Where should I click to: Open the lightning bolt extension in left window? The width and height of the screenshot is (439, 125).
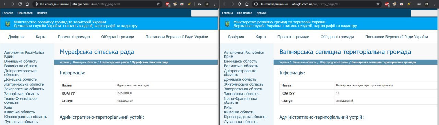[x=189, y=4]
